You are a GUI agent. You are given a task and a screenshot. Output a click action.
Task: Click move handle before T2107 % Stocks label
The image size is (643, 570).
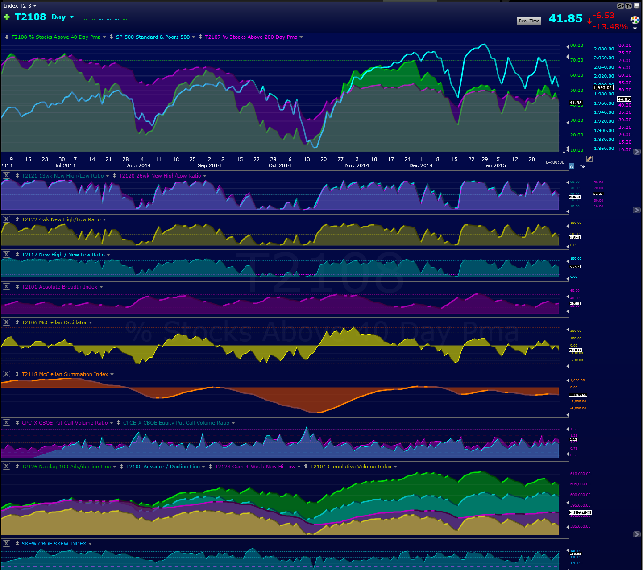pos(200,37)
